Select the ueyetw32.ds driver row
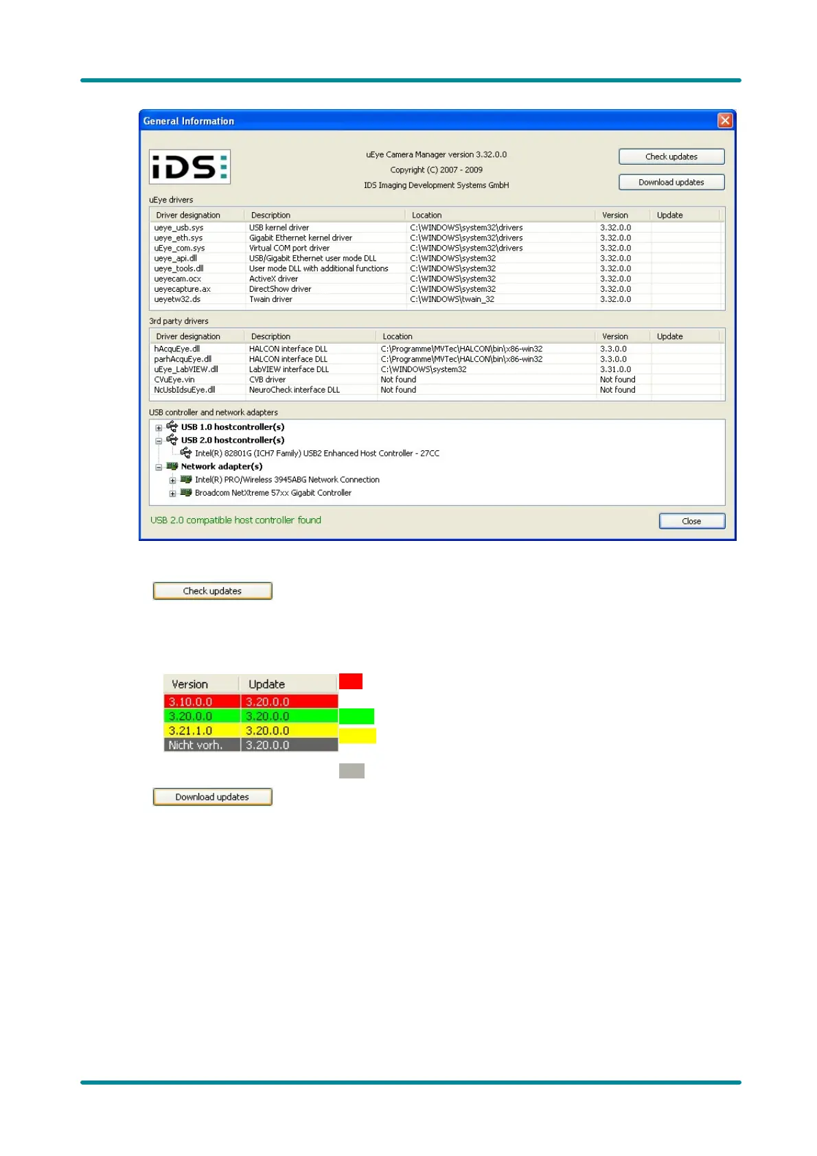This screenshot has height=1156, width=817. (x=437, y=299)
